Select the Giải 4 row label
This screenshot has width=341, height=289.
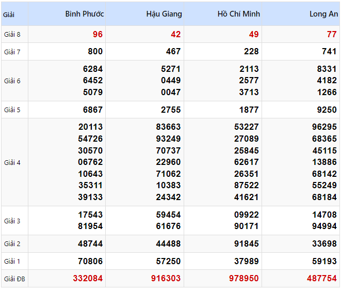[12, 162]
